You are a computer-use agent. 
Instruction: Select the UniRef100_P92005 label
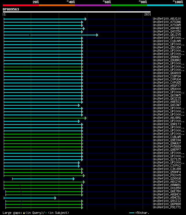click(167, 175)
